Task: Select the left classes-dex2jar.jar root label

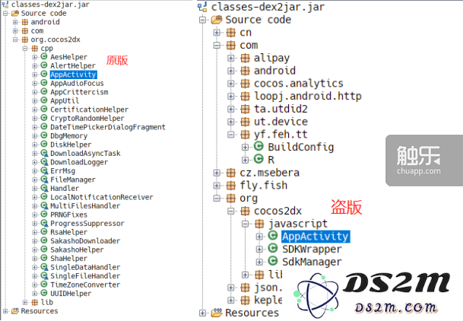Action: tap(50, 5)
